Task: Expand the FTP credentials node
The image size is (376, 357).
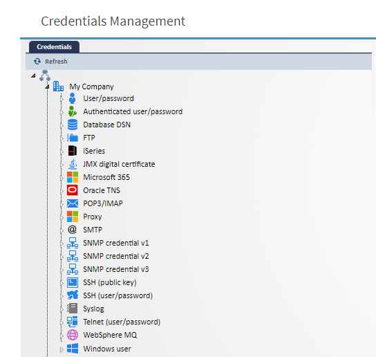Action: point(62,138)
